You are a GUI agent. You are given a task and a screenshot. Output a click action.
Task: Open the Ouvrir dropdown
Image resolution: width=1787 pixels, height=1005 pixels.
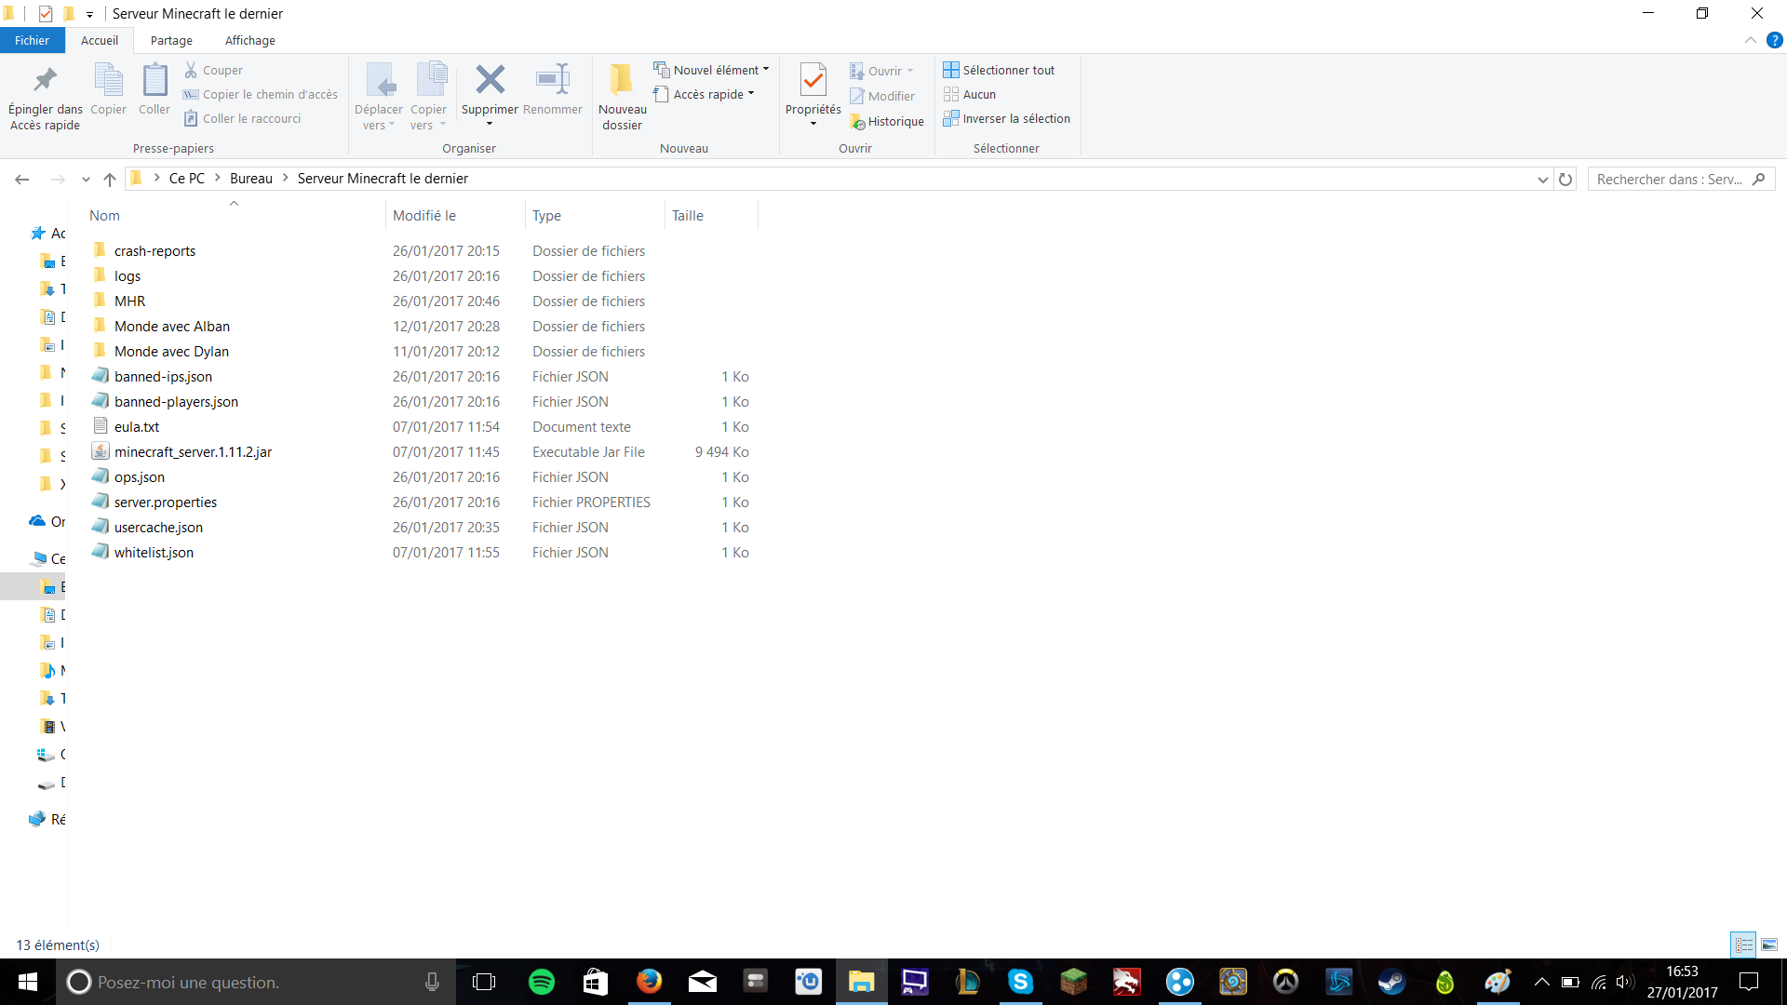(x=881, y=71)
